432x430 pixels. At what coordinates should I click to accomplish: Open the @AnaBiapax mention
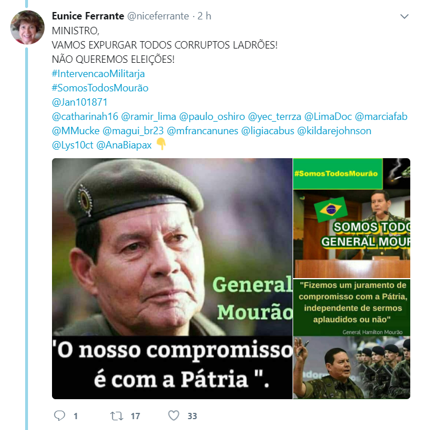click(124, 146)
